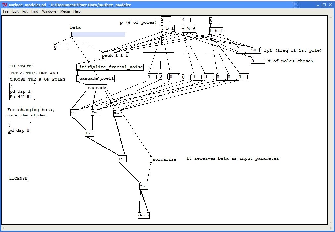Open the Find menu
Screen dimensions: 335x232
pos(35,11)
